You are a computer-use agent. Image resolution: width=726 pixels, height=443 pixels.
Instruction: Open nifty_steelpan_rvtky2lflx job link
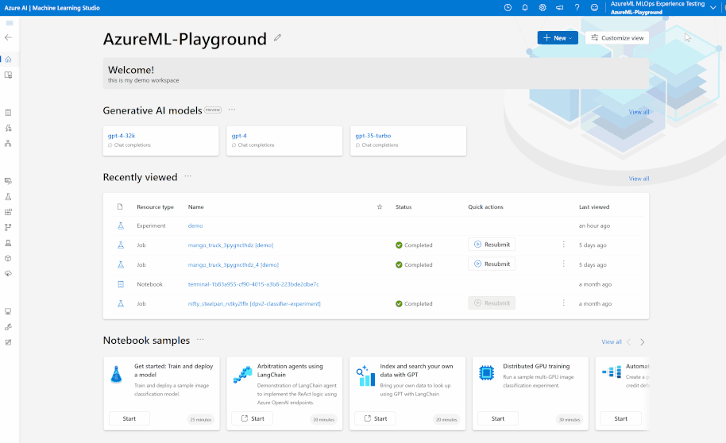(x=254, y=303)
